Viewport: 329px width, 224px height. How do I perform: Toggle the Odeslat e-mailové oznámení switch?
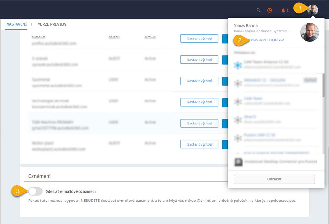click(36, 191)
